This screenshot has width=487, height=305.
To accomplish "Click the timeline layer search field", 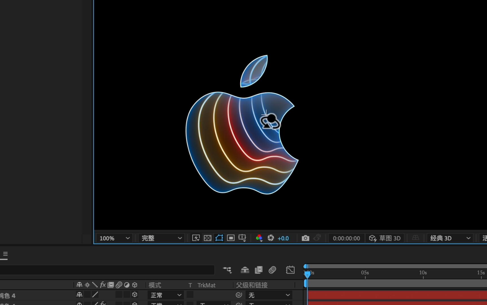I will pyautogui.click(x=107, y=270).
